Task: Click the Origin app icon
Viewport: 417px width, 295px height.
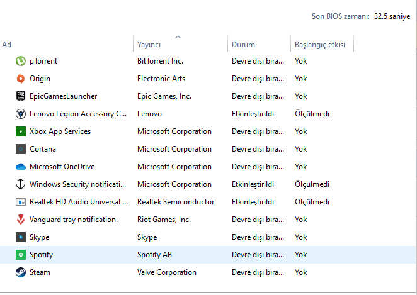Action: (21, 79)
